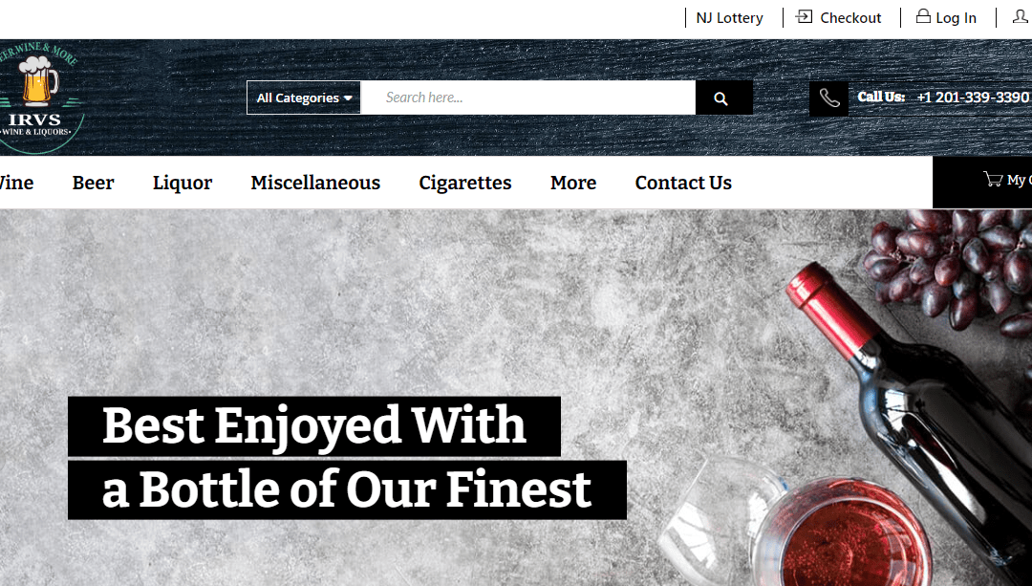Open the Miscellaneous menu

(x=315, y=183)
